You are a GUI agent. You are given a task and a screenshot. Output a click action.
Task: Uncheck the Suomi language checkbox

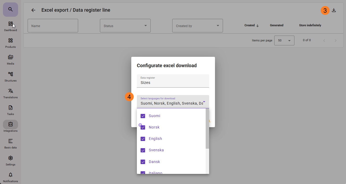pyautogui.click(x=143, y=116)
